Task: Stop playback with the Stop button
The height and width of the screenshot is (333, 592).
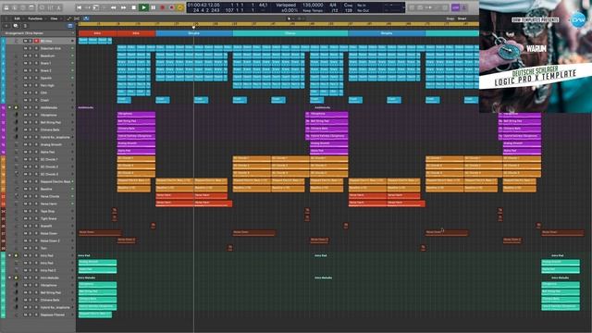Action: click(x=133, y=7)
